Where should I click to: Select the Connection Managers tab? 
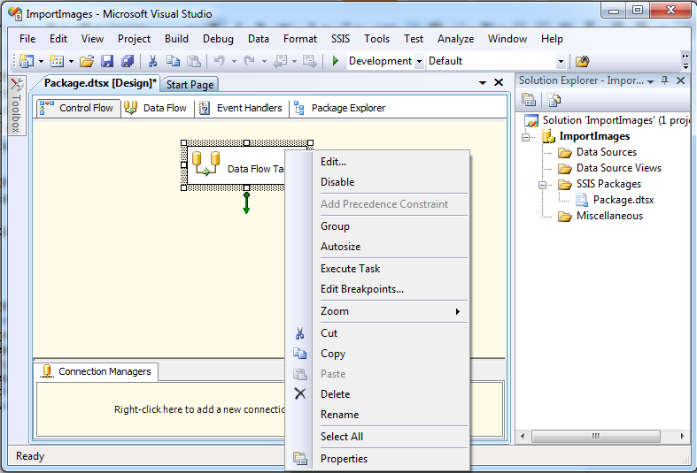[x=97, y=371]
